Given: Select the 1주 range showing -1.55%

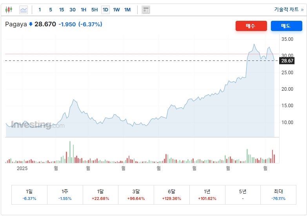Looking at the screenshot, I should [x=65, y=195].
